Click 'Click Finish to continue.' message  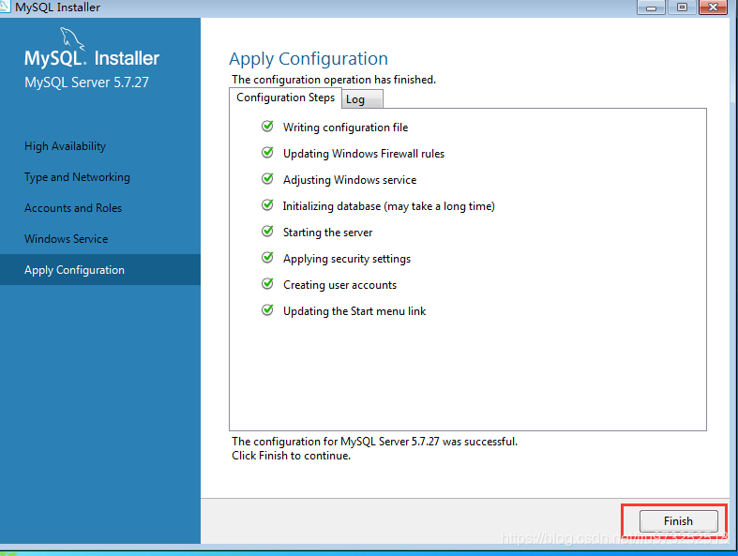[291, 456]
